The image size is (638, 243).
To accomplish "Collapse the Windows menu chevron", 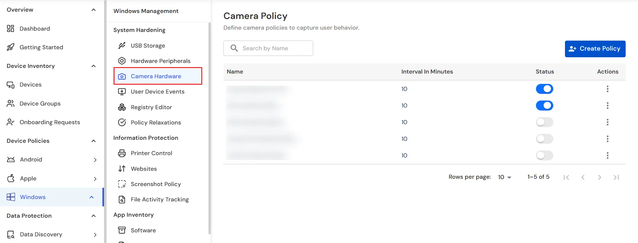I will point(92,197).
